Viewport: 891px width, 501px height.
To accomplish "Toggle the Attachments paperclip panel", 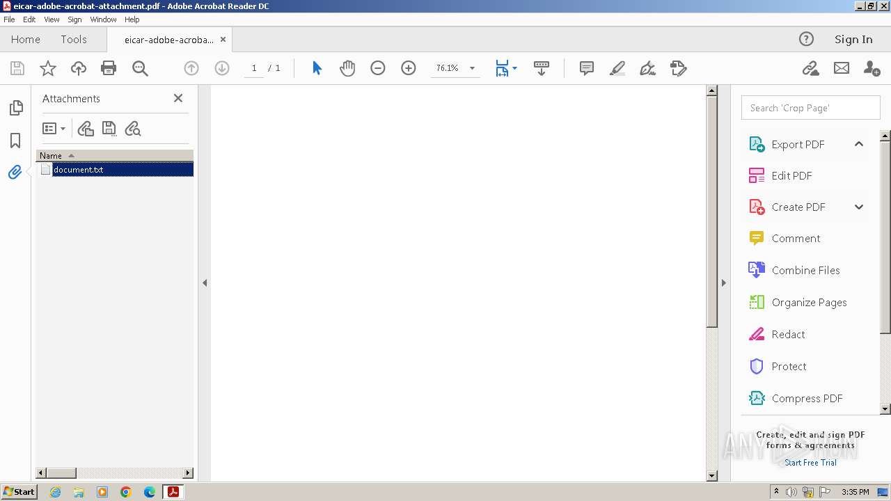I will [15, 172].
